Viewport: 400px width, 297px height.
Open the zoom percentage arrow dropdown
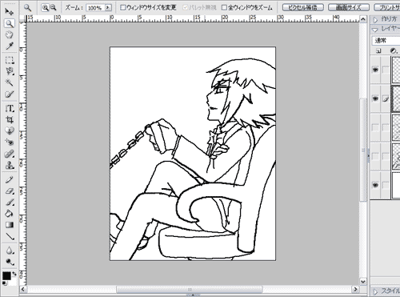(108, 7)
